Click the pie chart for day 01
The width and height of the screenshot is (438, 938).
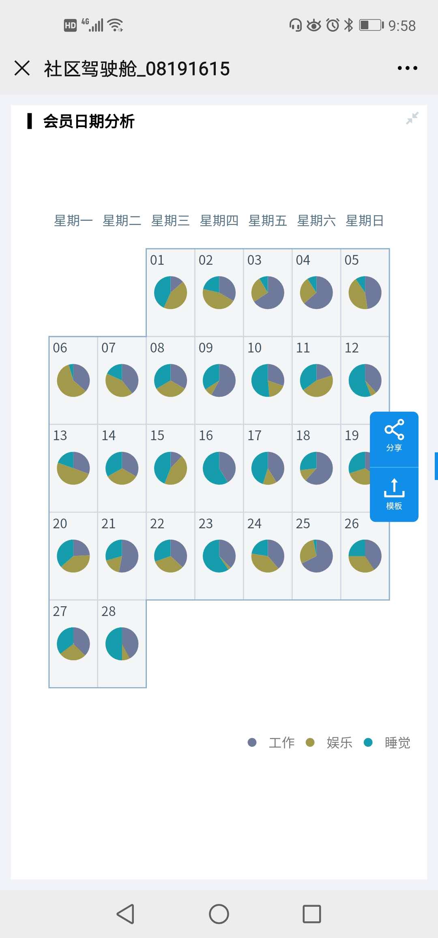171,293
